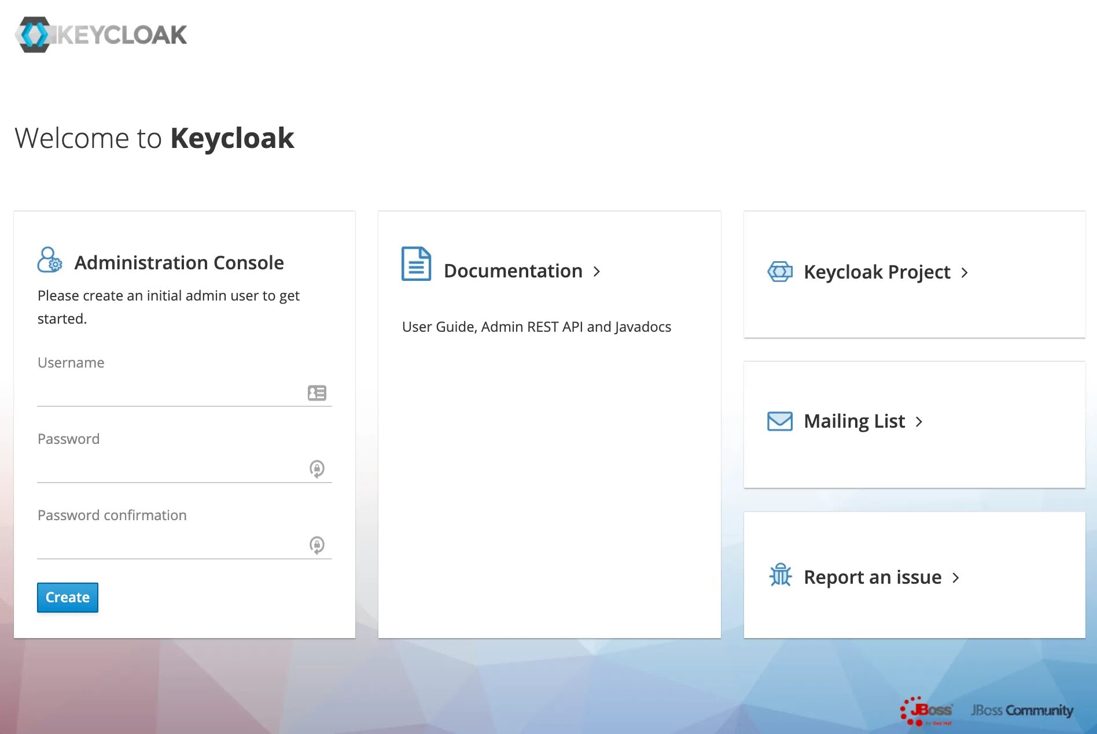The image size is (1097, 734).
Task: Click the chevron next to Report an issue
Action: (956, 578)
